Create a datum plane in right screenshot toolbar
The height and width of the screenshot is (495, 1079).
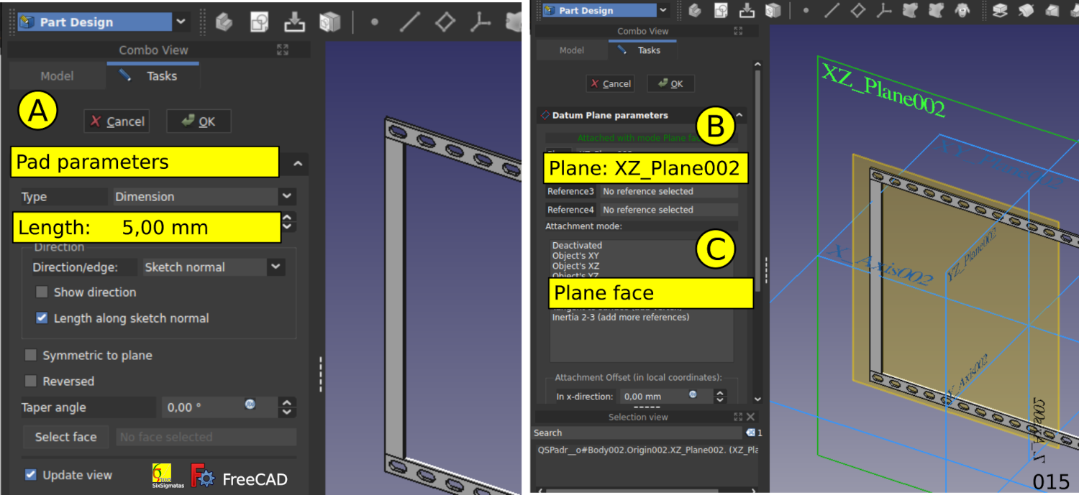coord(857,10)
